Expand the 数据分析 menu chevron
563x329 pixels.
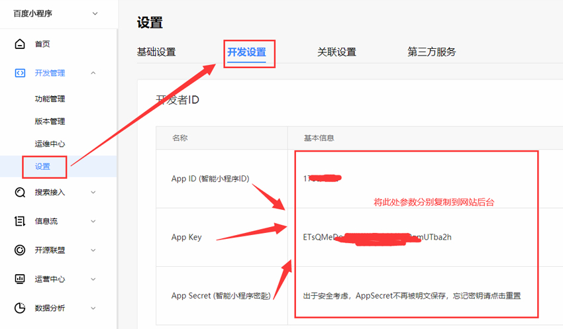tap(93, 308)
